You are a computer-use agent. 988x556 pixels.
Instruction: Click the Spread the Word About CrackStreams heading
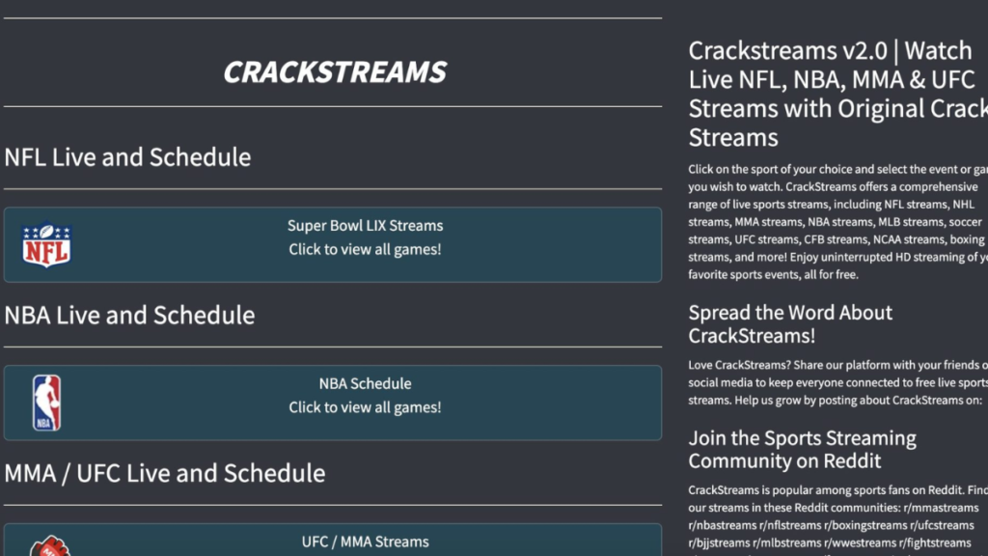[x=790, y=324]
